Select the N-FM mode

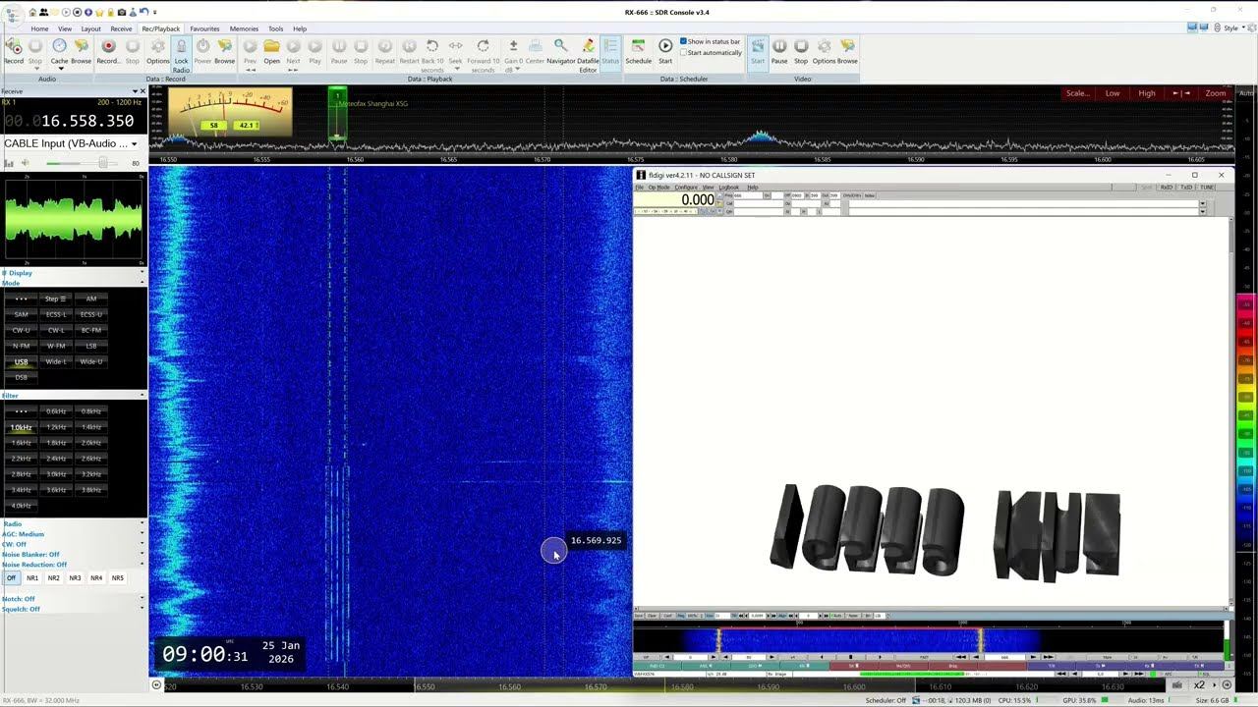[21, 346]
